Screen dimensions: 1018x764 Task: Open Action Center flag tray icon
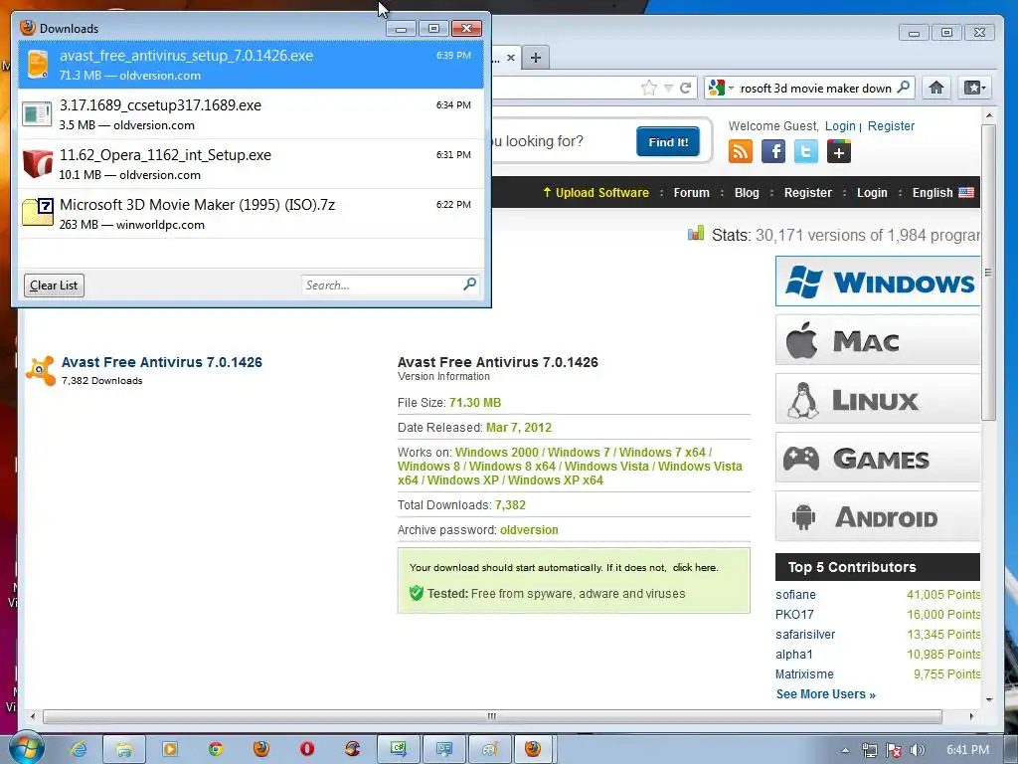tap(894, 750)
